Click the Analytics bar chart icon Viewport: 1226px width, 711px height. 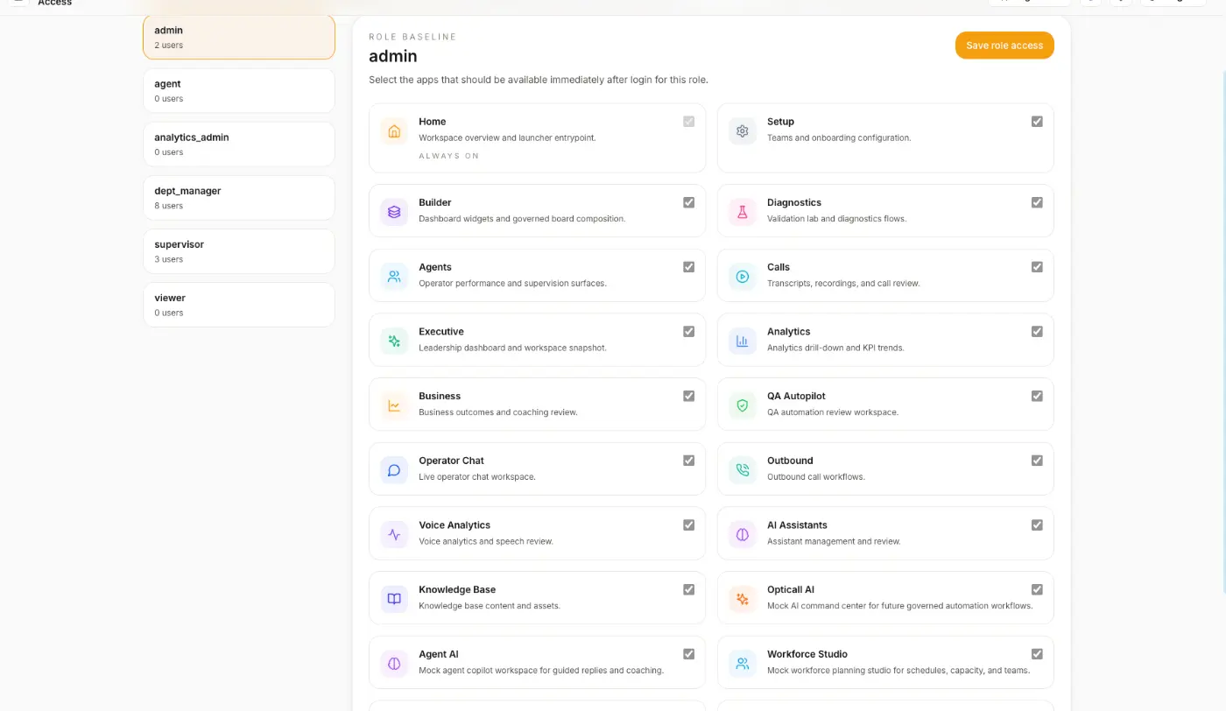743,341
